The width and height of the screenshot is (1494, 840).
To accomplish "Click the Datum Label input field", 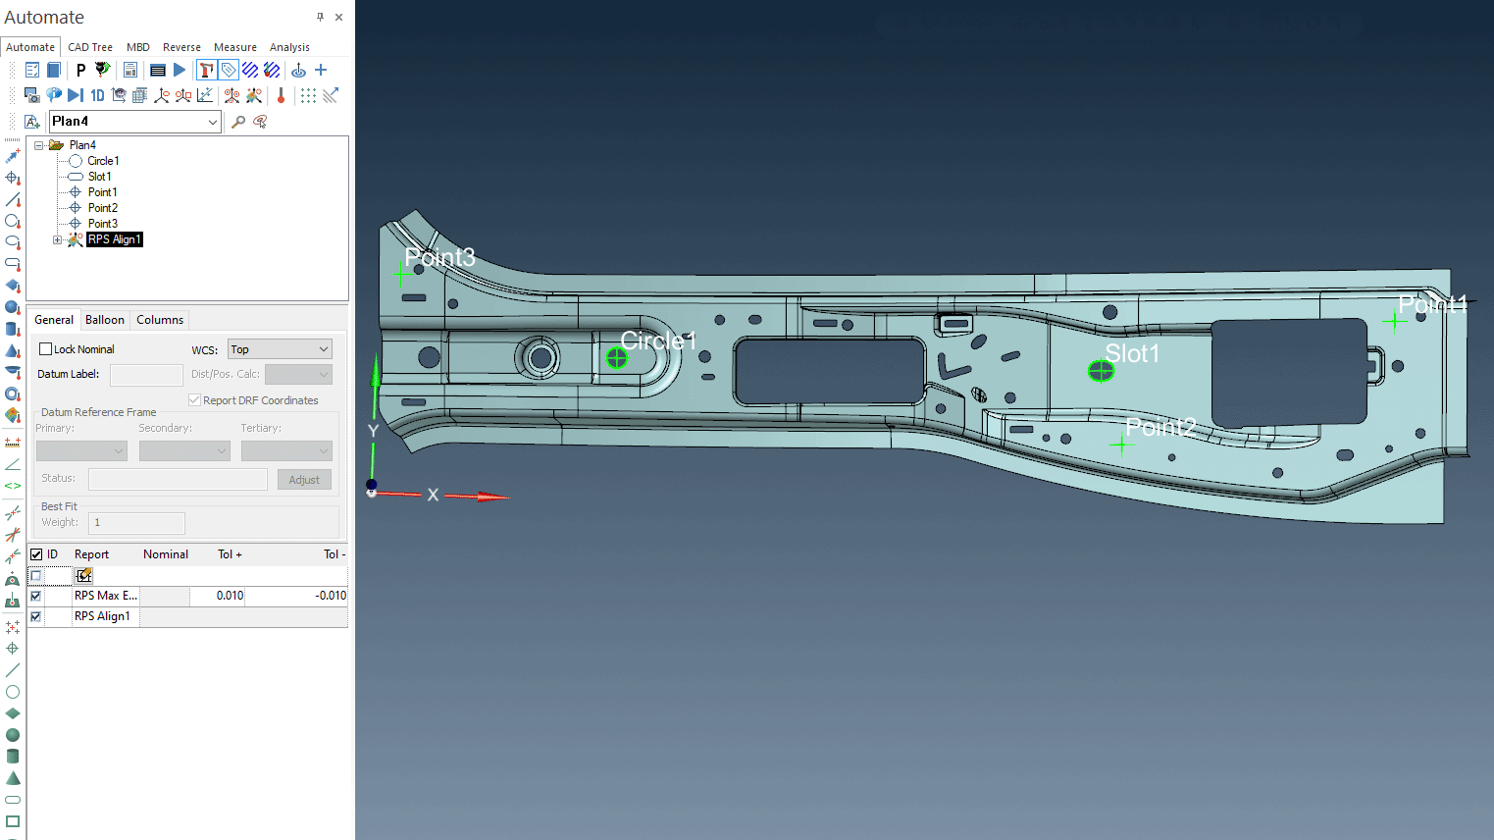I will click(146, 375).
